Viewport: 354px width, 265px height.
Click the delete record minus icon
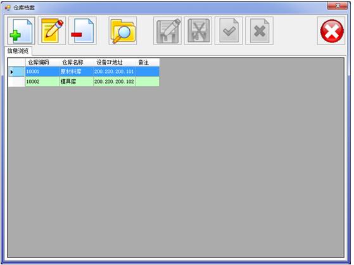[82, 30]
